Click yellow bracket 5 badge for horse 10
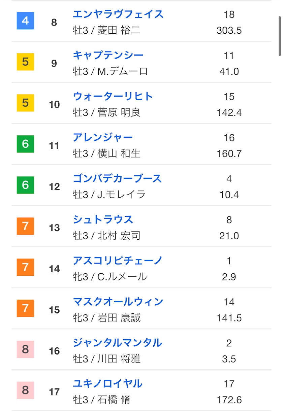This screenshot has height=412, width=283. [26, 103]
